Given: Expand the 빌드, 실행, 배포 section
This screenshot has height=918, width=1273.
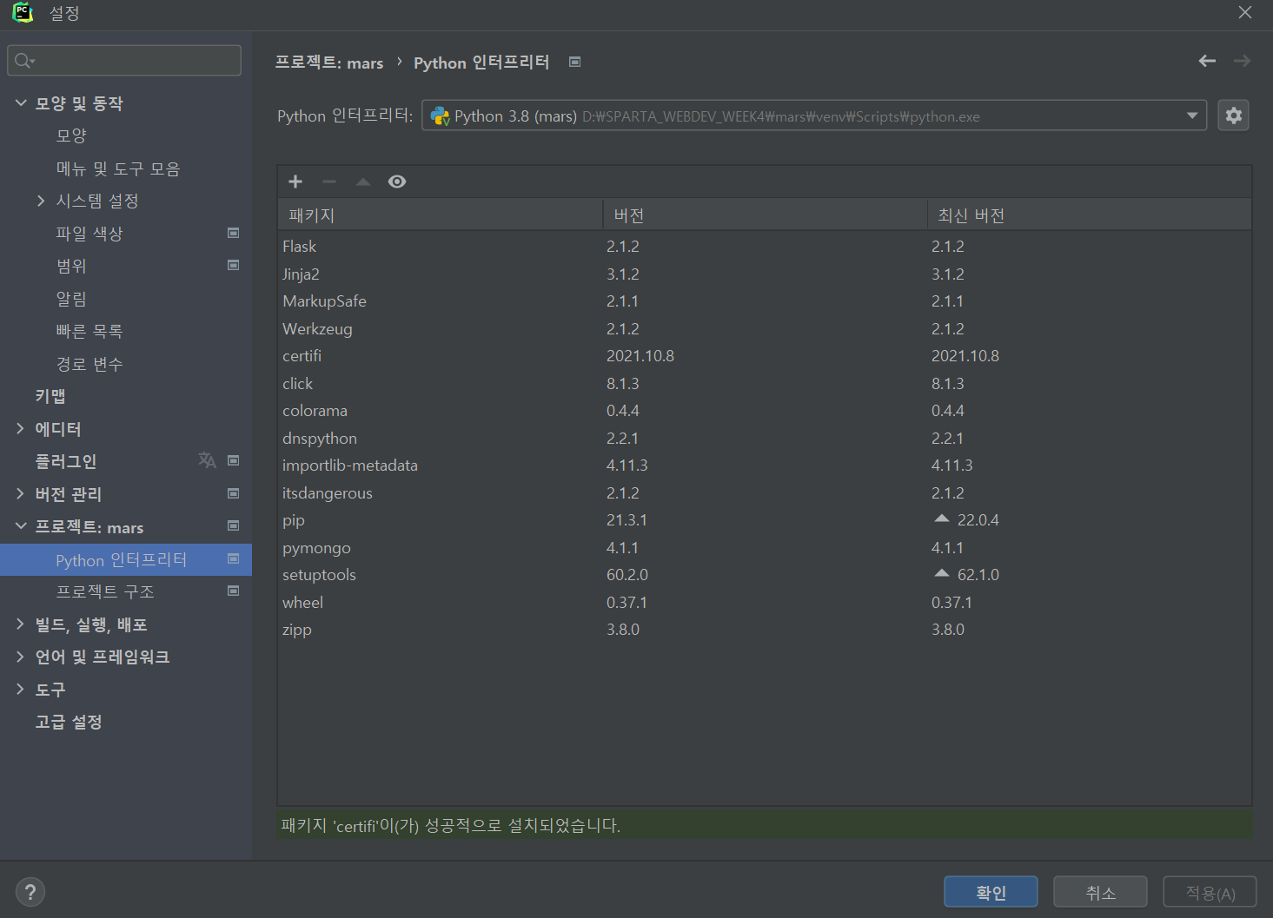Looking at the screenshot, I should pos(20,624).
